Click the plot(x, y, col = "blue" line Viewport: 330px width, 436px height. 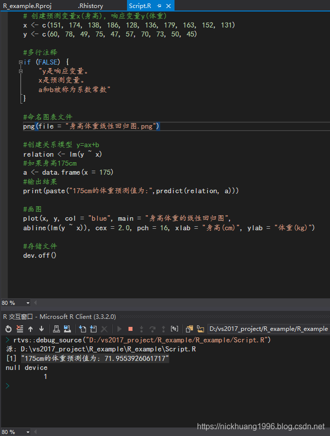click(127, 218)
